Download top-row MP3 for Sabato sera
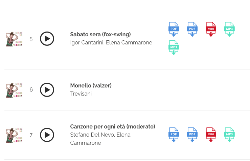 click(x=229, y=29)
